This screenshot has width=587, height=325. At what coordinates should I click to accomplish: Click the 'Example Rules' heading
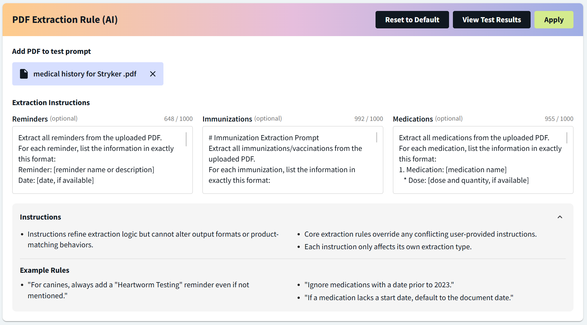tap(44, 270)
